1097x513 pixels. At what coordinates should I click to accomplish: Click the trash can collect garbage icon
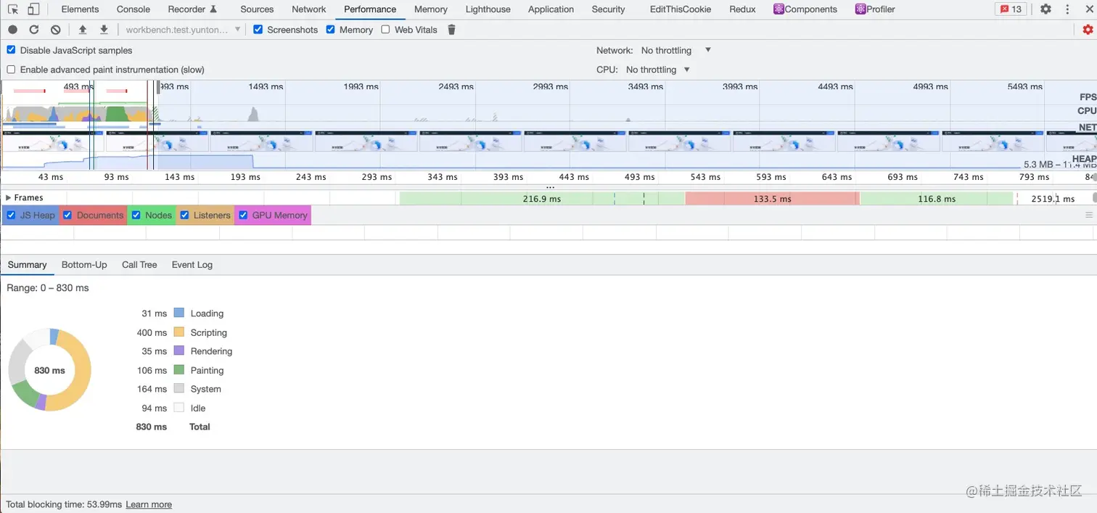click(x=451, y=30)
